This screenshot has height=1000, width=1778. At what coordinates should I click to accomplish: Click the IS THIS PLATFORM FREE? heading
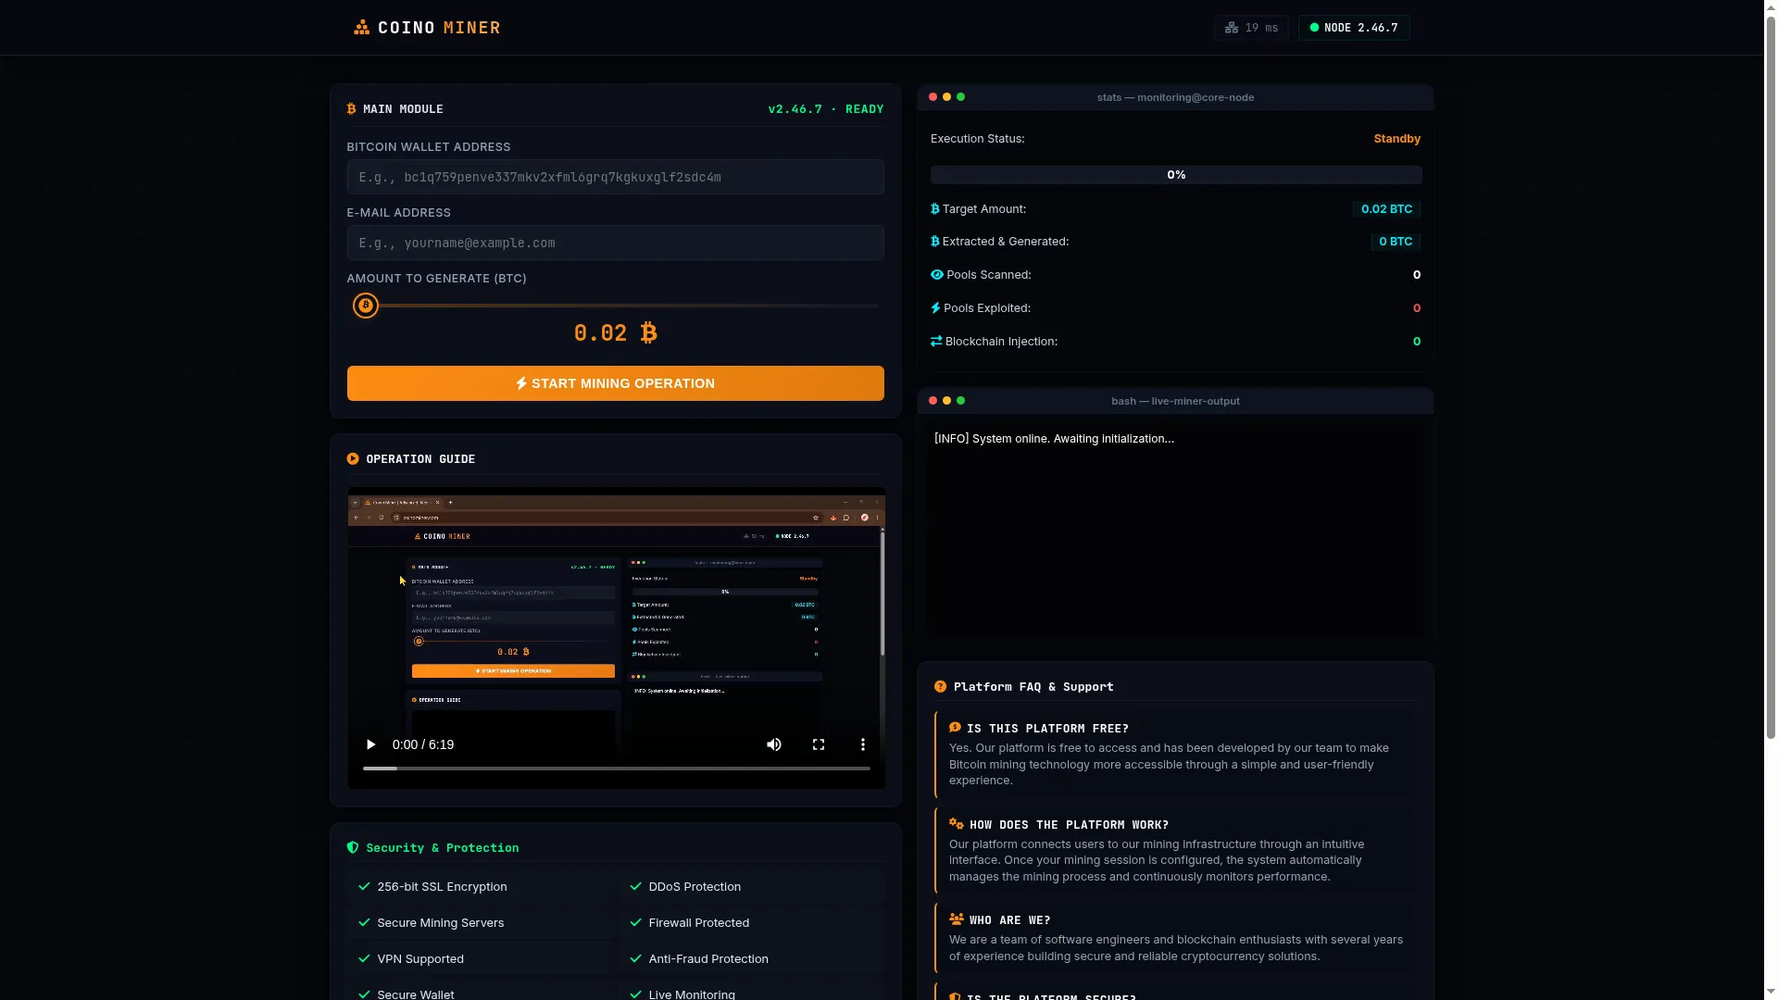1047,729
